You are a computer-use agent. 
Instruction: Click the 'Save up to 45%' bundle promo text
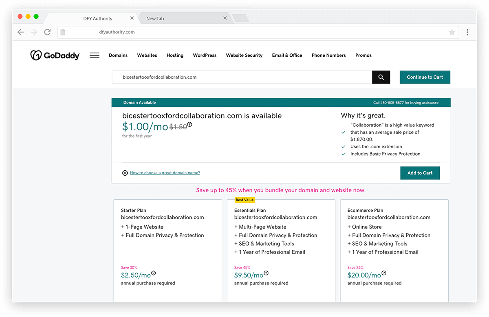(x=281, y=190)
